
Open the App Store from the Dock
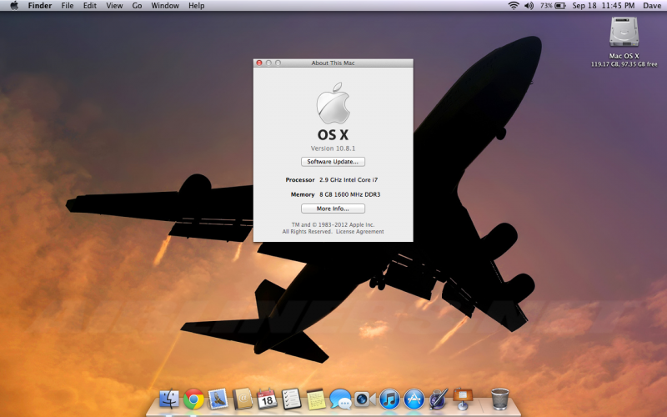pyautogui.click(x=414, y=399)
